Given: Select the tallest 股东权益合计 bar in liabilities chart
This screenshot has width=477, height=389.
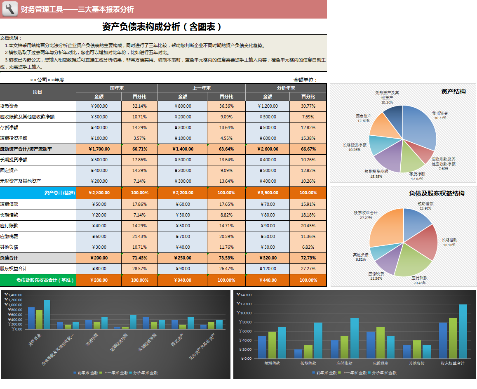Looking at the screenshot, I should click(463, 331).
